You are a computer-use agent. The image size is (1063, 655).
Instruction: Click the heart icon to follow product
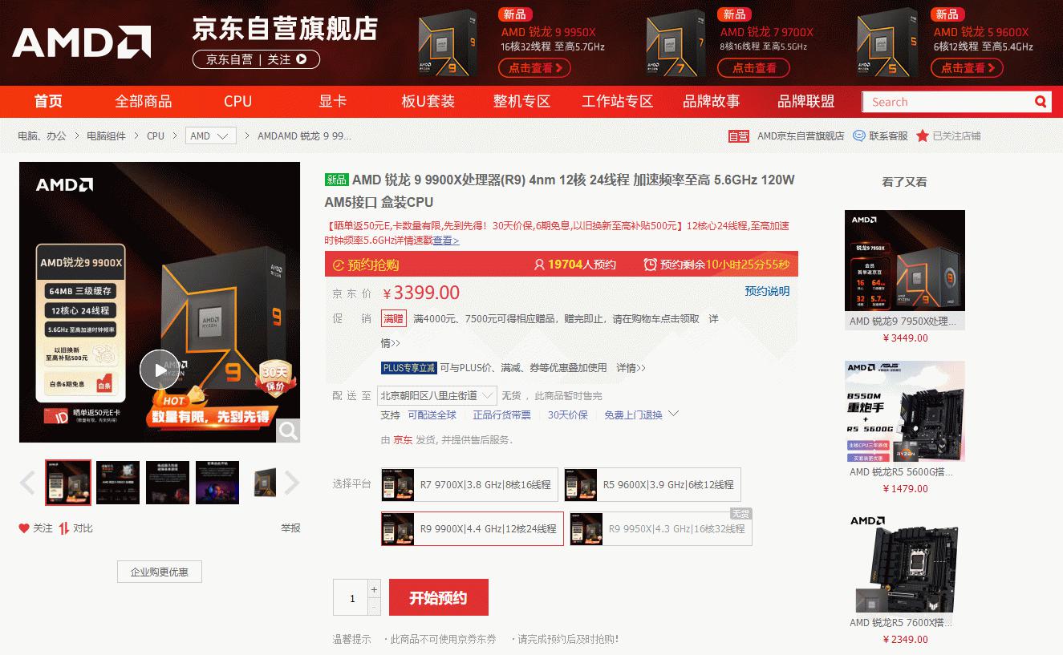(24, 528)
